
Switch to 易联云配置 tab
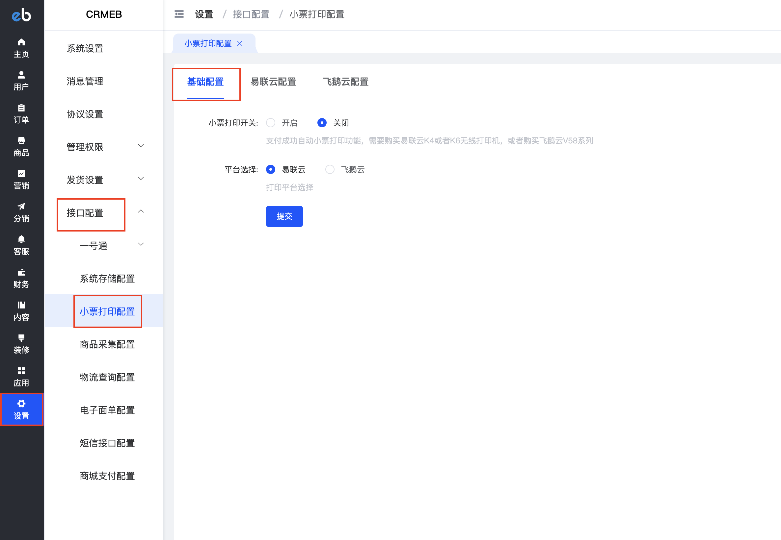click(273, 82)
